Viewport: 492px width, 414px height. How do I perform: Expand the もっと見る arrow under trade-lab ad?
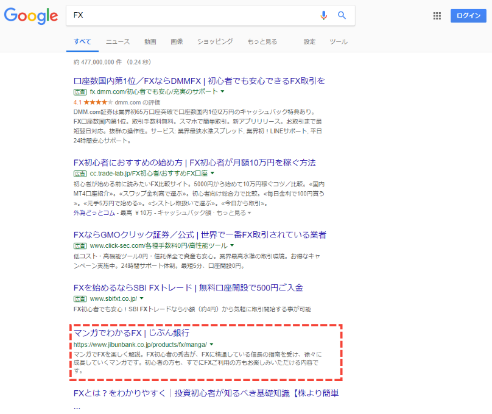250,213
